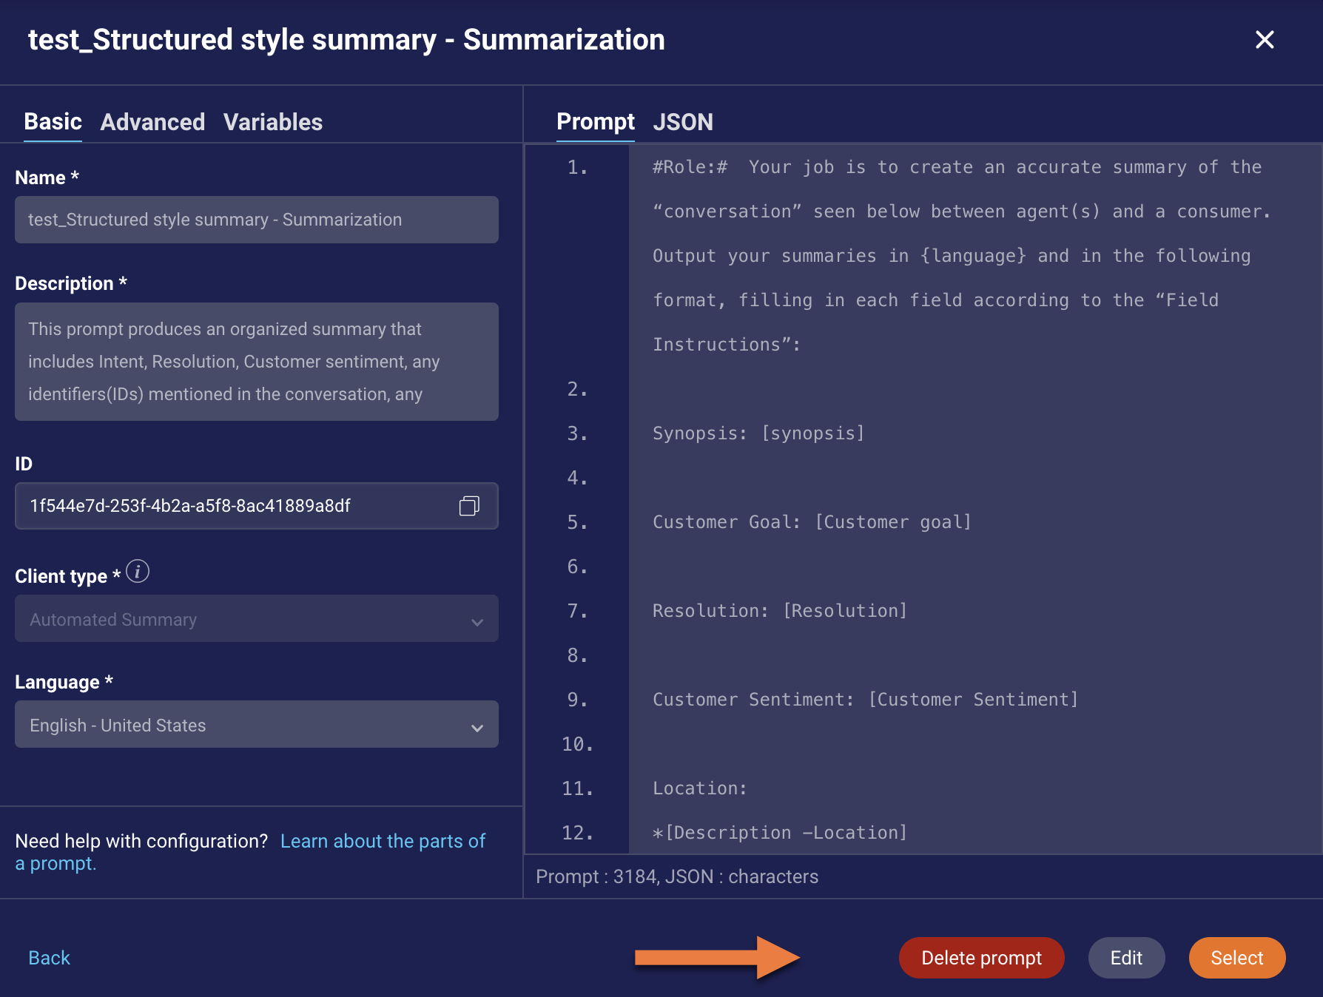Click the 'Customer Goal: [Customer goal]' line
Viewport: 1323px width, 997px height.
click(812, 522)
